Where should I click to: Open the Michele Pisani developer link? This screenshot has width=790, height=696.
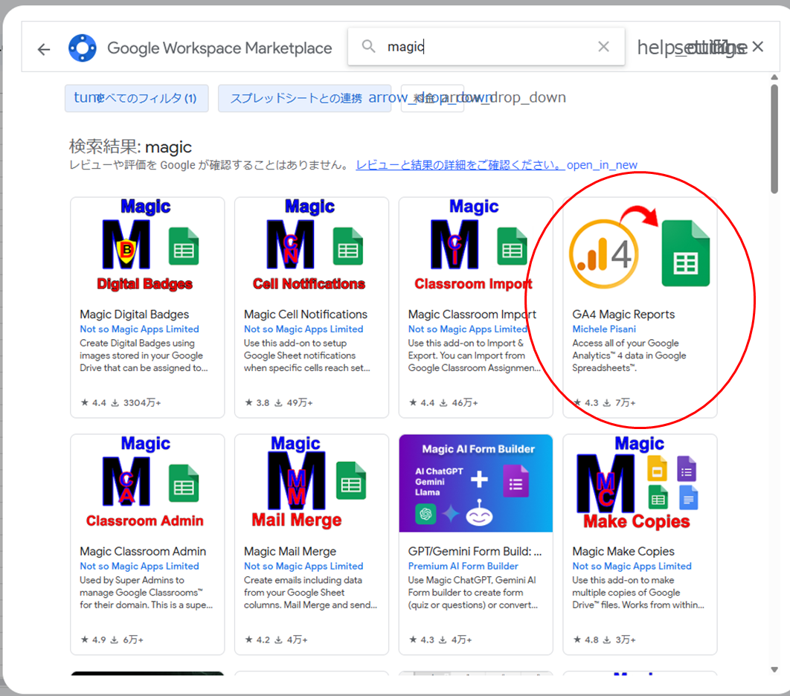click(x=604, y=329)
